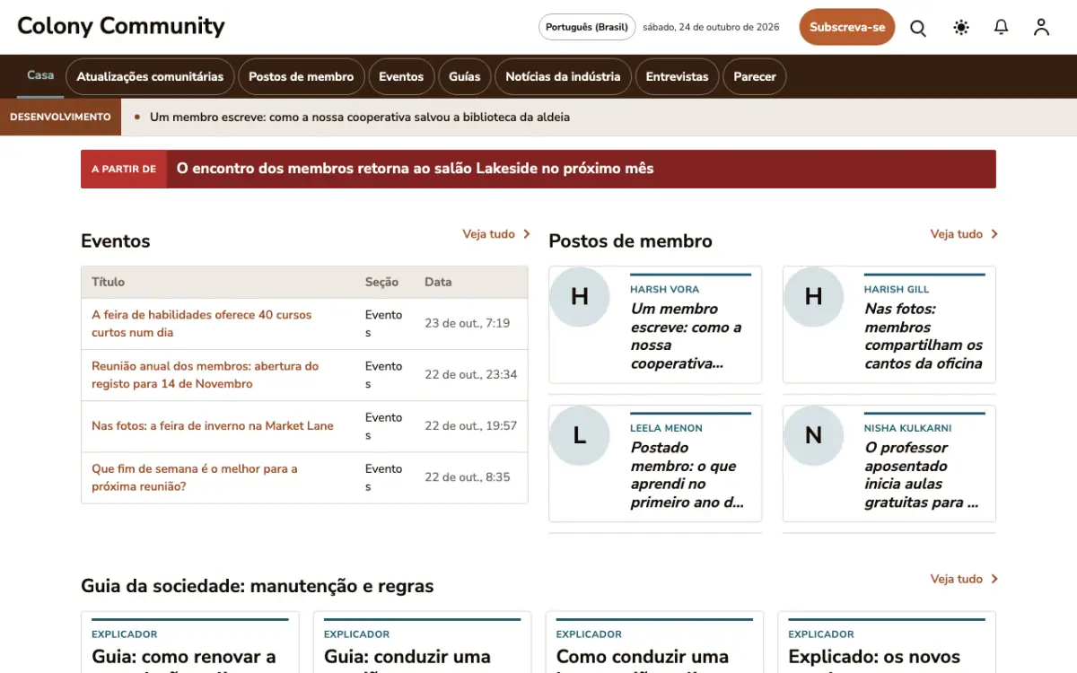Open the Português (Brasil) language selector

pos(587,27)
